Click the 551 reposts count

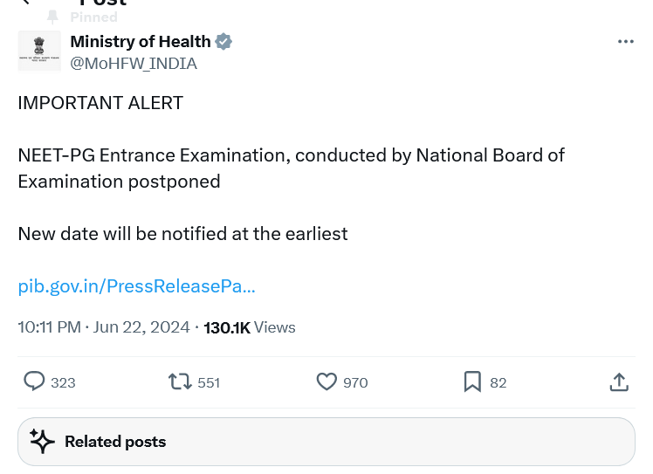[x=209, y=383]
